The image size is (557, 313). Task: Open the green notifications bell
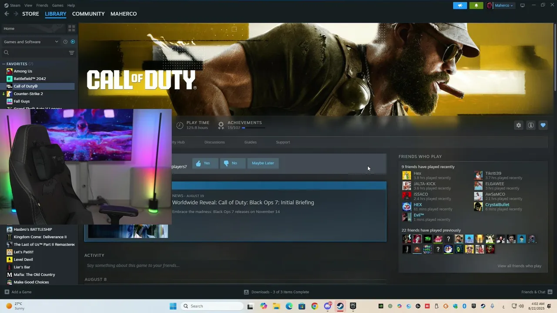click(x=476, y=6)
